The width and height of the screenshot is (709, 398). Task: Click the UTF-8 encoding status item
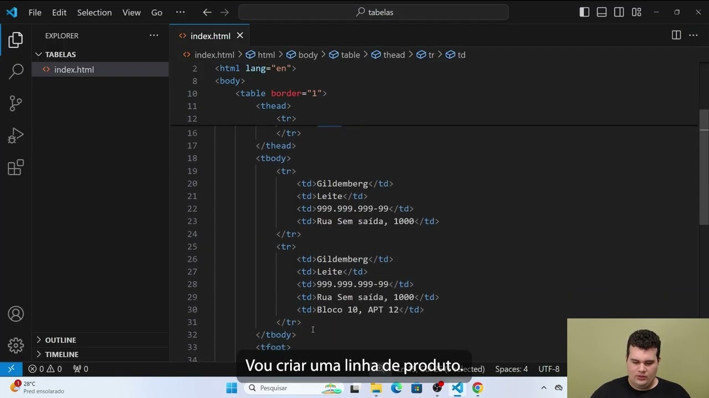coord(549,369)
